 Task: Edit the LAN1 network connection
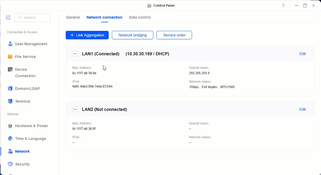click(x=303, y=53)
